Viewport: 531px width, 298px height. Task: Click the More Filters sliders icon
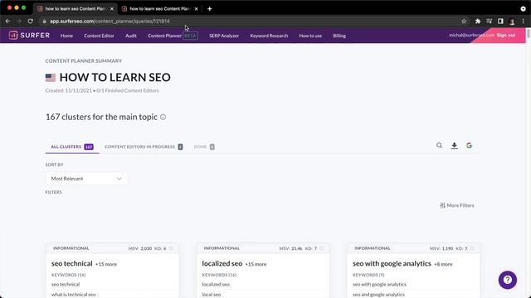(x=442, y=205)
